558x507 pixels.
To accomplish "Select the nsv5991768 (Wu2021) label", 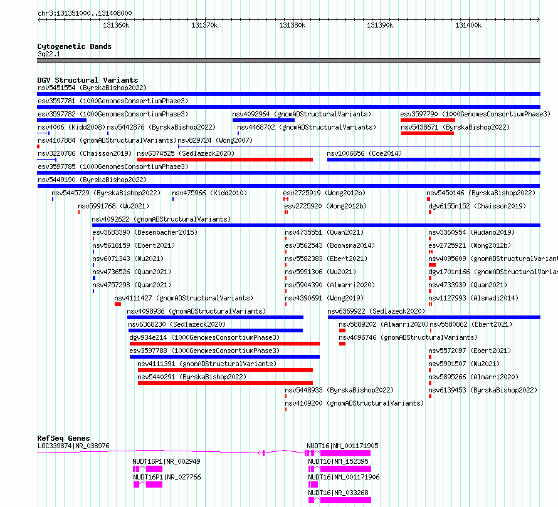I will 113,206.
